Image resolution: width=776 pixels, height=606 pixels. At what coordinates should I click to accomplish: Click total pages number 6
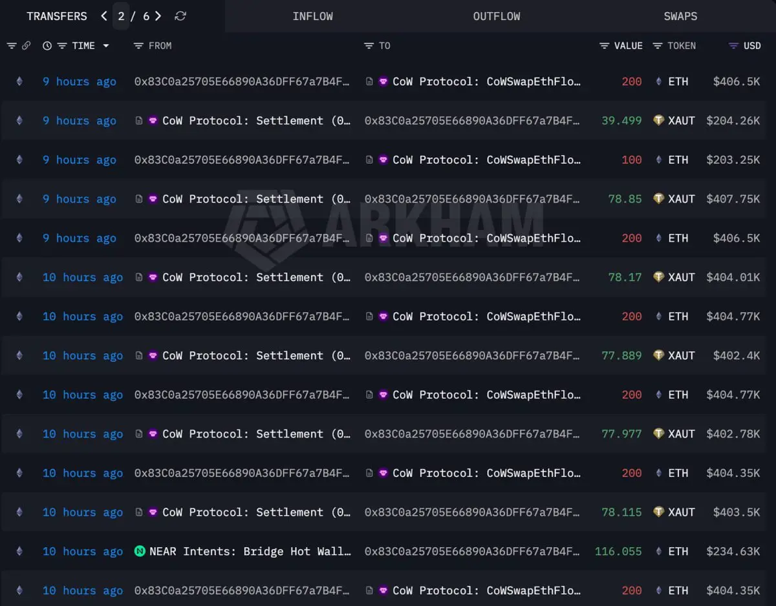146,16
